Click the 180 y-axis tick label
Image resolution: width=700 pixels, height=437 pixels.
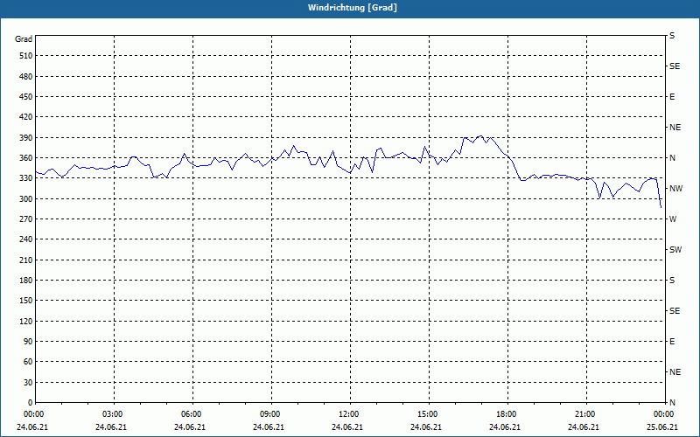coord(26,281)
